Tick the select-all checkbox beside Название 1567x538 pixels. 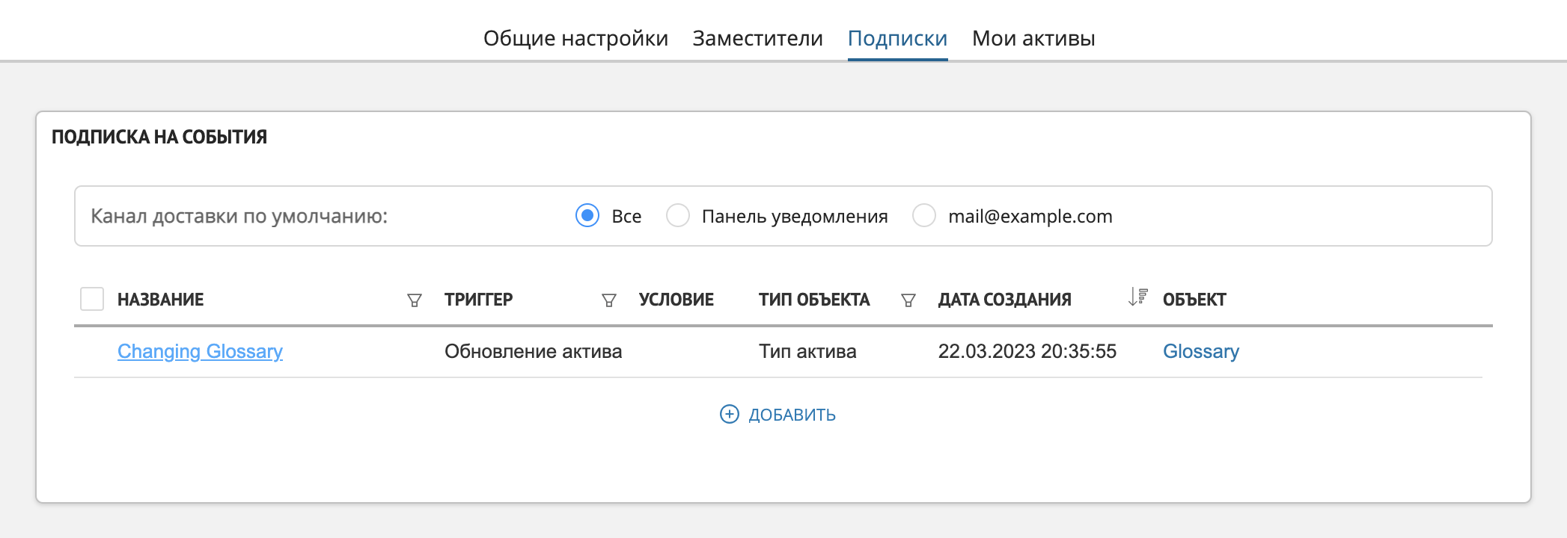click(92, 299)
